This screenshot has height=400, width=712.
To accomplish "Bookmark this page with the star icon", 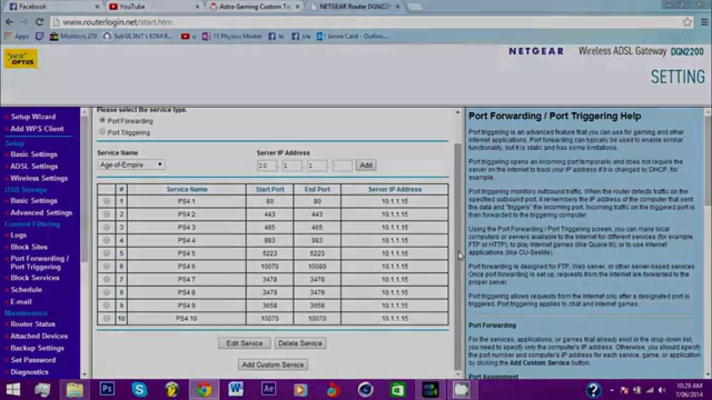I will 688,22.
